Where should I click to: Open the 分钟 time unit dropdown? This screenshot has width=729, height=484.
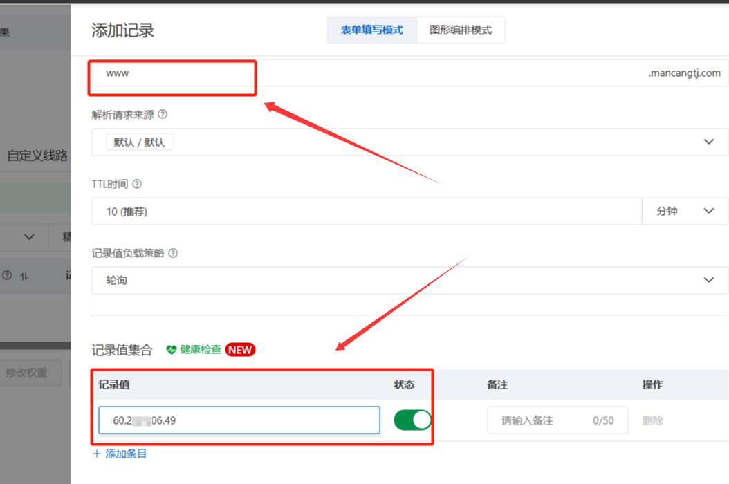685,211
